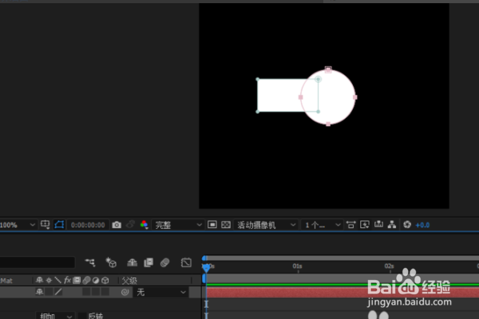The width and height of the screenshot is (479, 319).
Task: Click the timeline layer search field
Action: (x=38, y=262)
